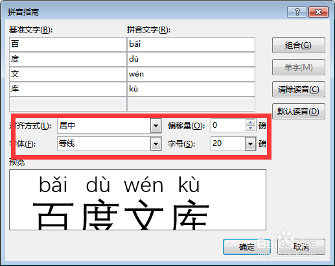Click the preview pane showing 百度文库
Viewport: 335px width, 266px height.
point(137,200)
